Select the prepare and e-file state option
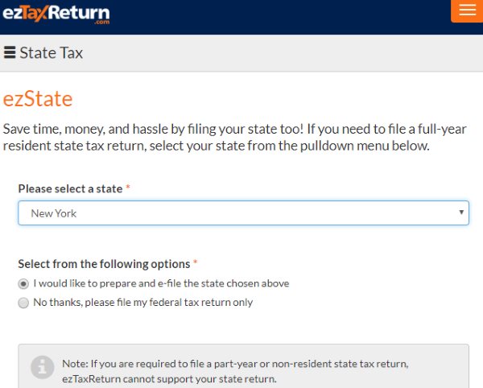The width and height of the screenshot is (483, 388). coord(23,283)
